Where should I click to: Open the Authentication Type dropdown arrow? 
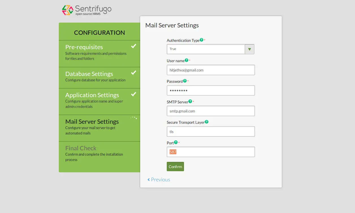[250, 49]
